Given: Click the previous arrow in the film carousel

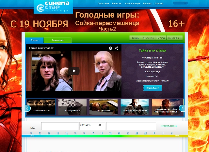Looking at the screenshot, I should [x=27, y=108].
